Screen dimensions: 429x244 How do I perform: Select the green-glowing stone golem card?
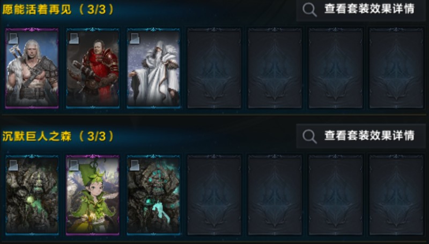point(32,195)
